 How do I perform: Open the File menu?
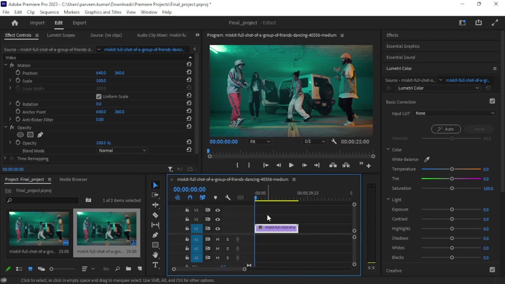coord(6,12)
